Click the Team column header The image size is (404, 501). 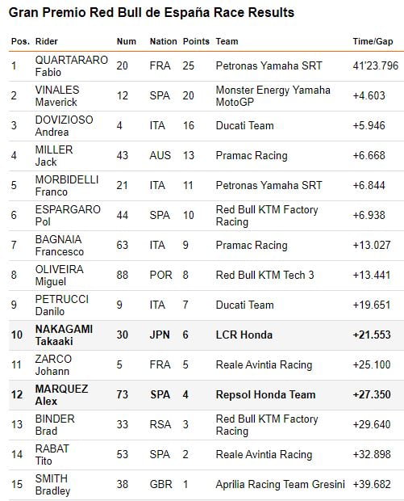point(227,41)
